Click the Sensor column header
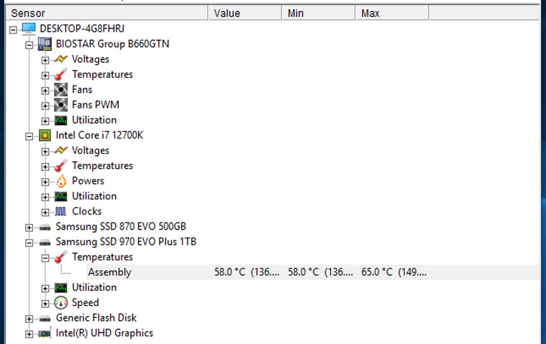The image size is (546, 344). pos(107,13)
